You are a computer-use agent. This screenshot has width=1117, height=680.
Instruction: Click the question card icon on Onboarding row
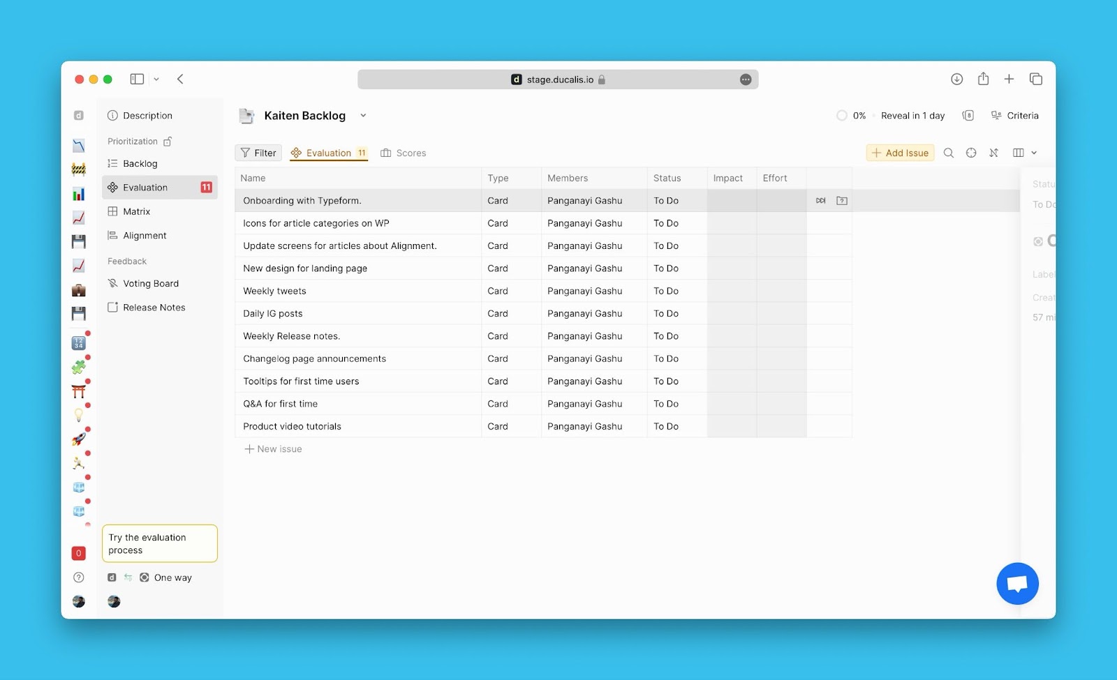[842, 201]
